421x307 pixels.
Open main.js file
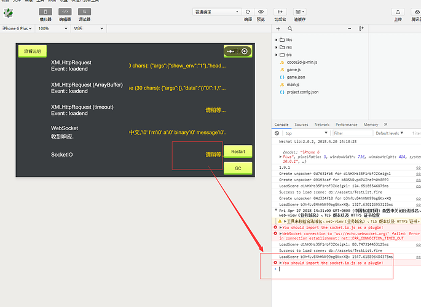pos(293,85)
